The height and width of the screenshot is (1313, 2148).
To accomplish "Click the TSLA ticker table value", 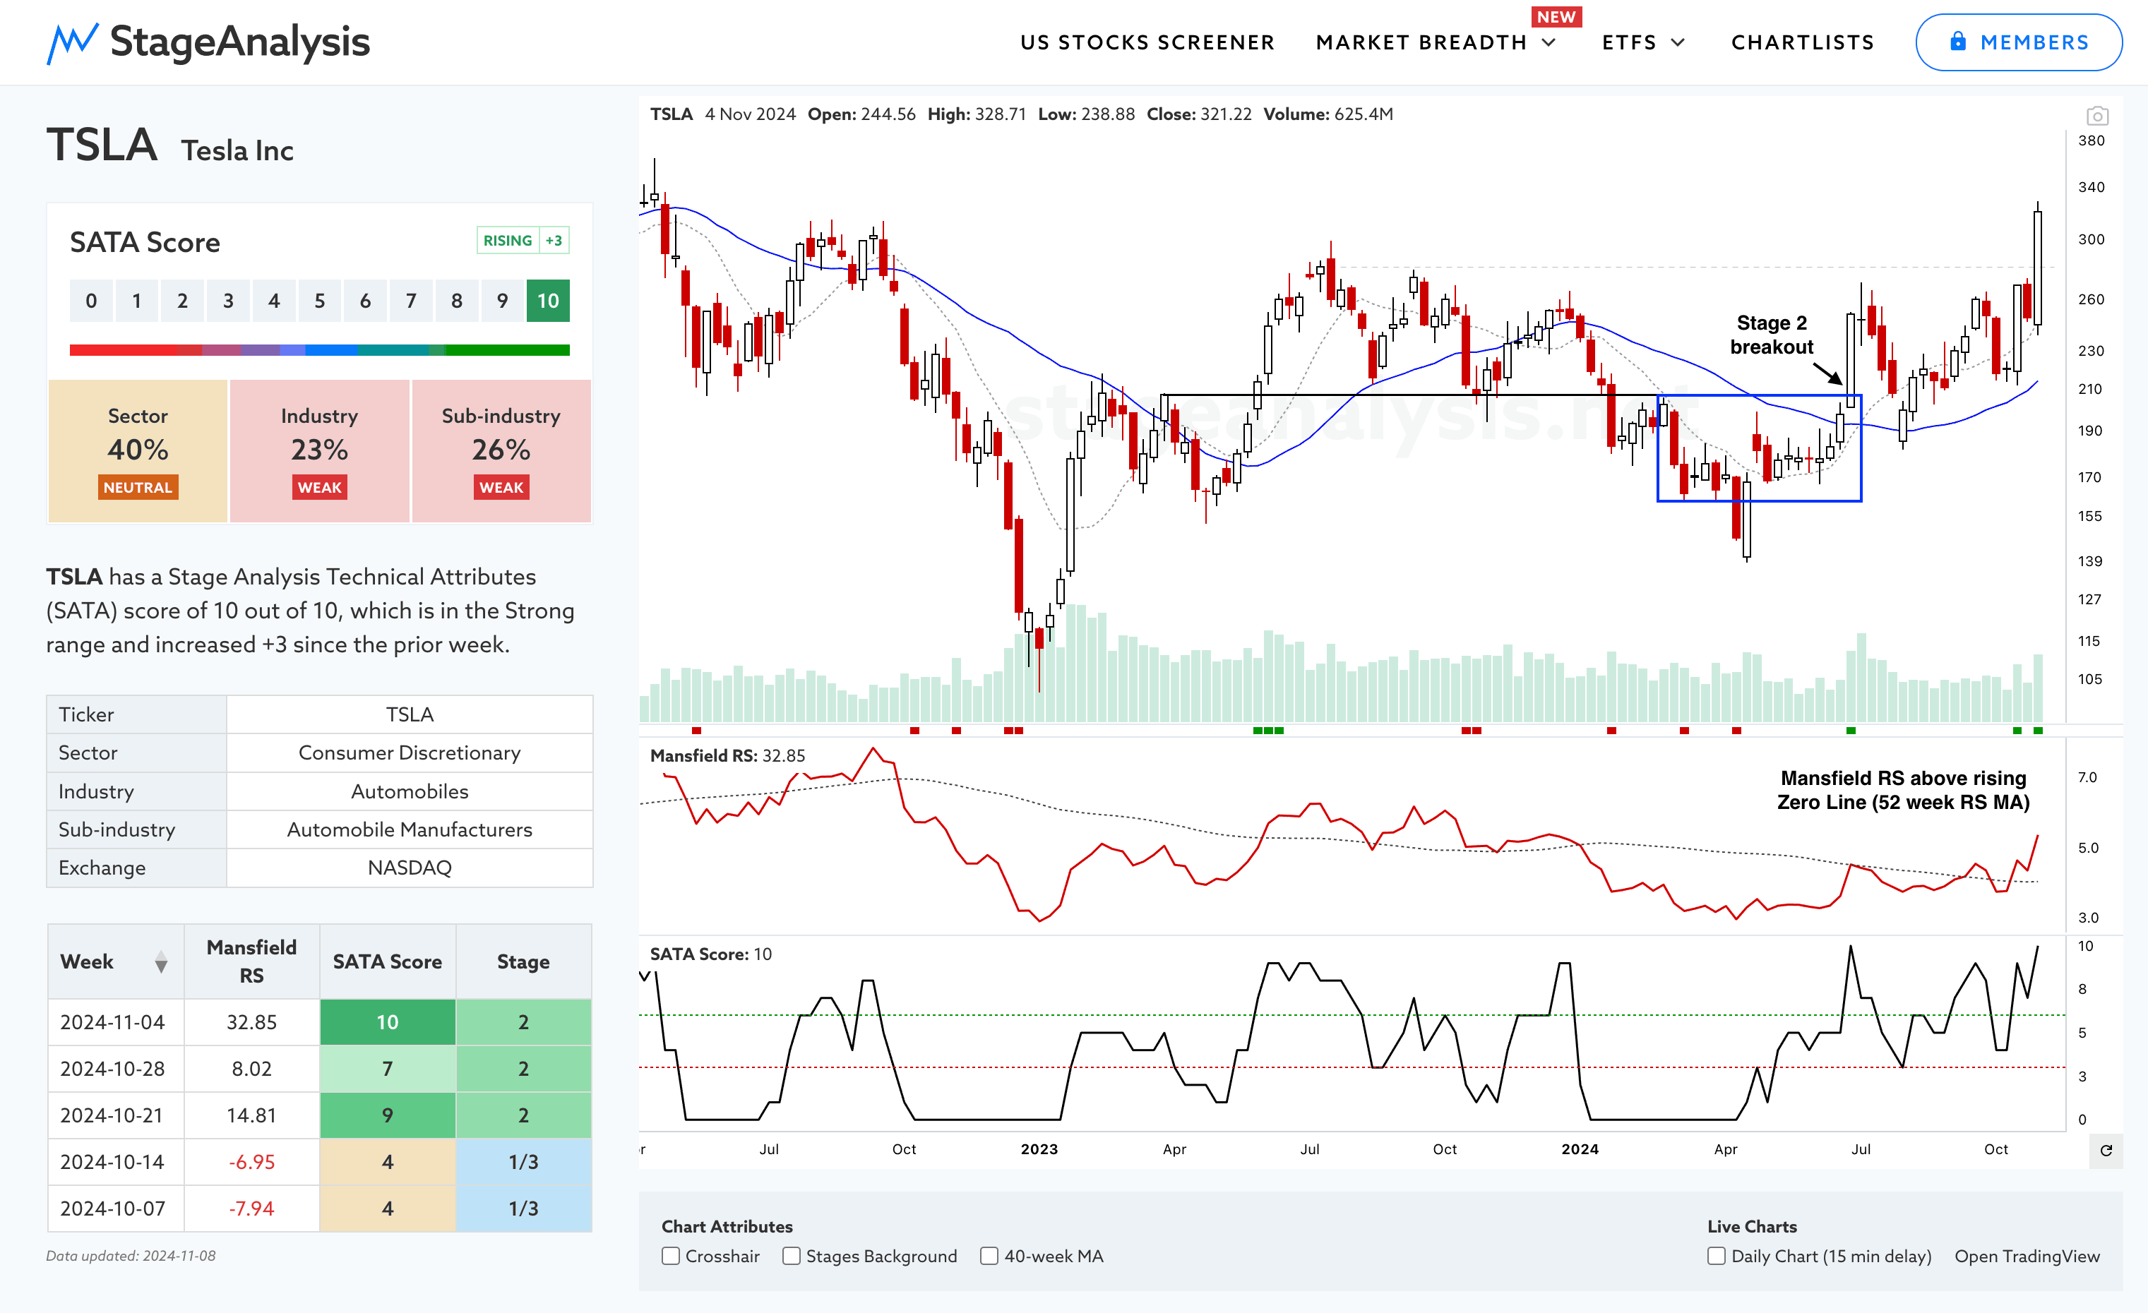I will pyautogui.click(x=409, y=714).
